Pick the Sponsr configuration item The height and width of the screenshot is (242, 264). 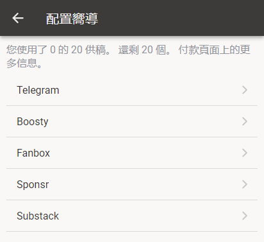[132, 184]
